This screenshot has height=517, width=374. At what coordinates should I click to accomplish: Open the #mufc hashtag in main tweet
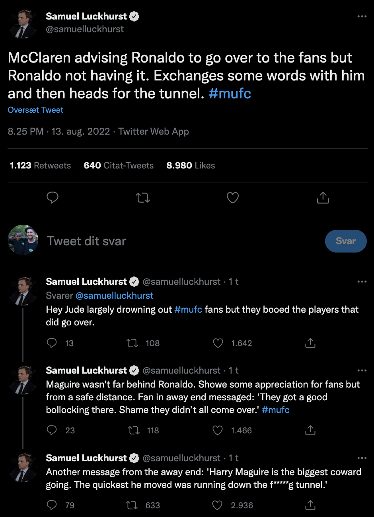click(230, 94)
